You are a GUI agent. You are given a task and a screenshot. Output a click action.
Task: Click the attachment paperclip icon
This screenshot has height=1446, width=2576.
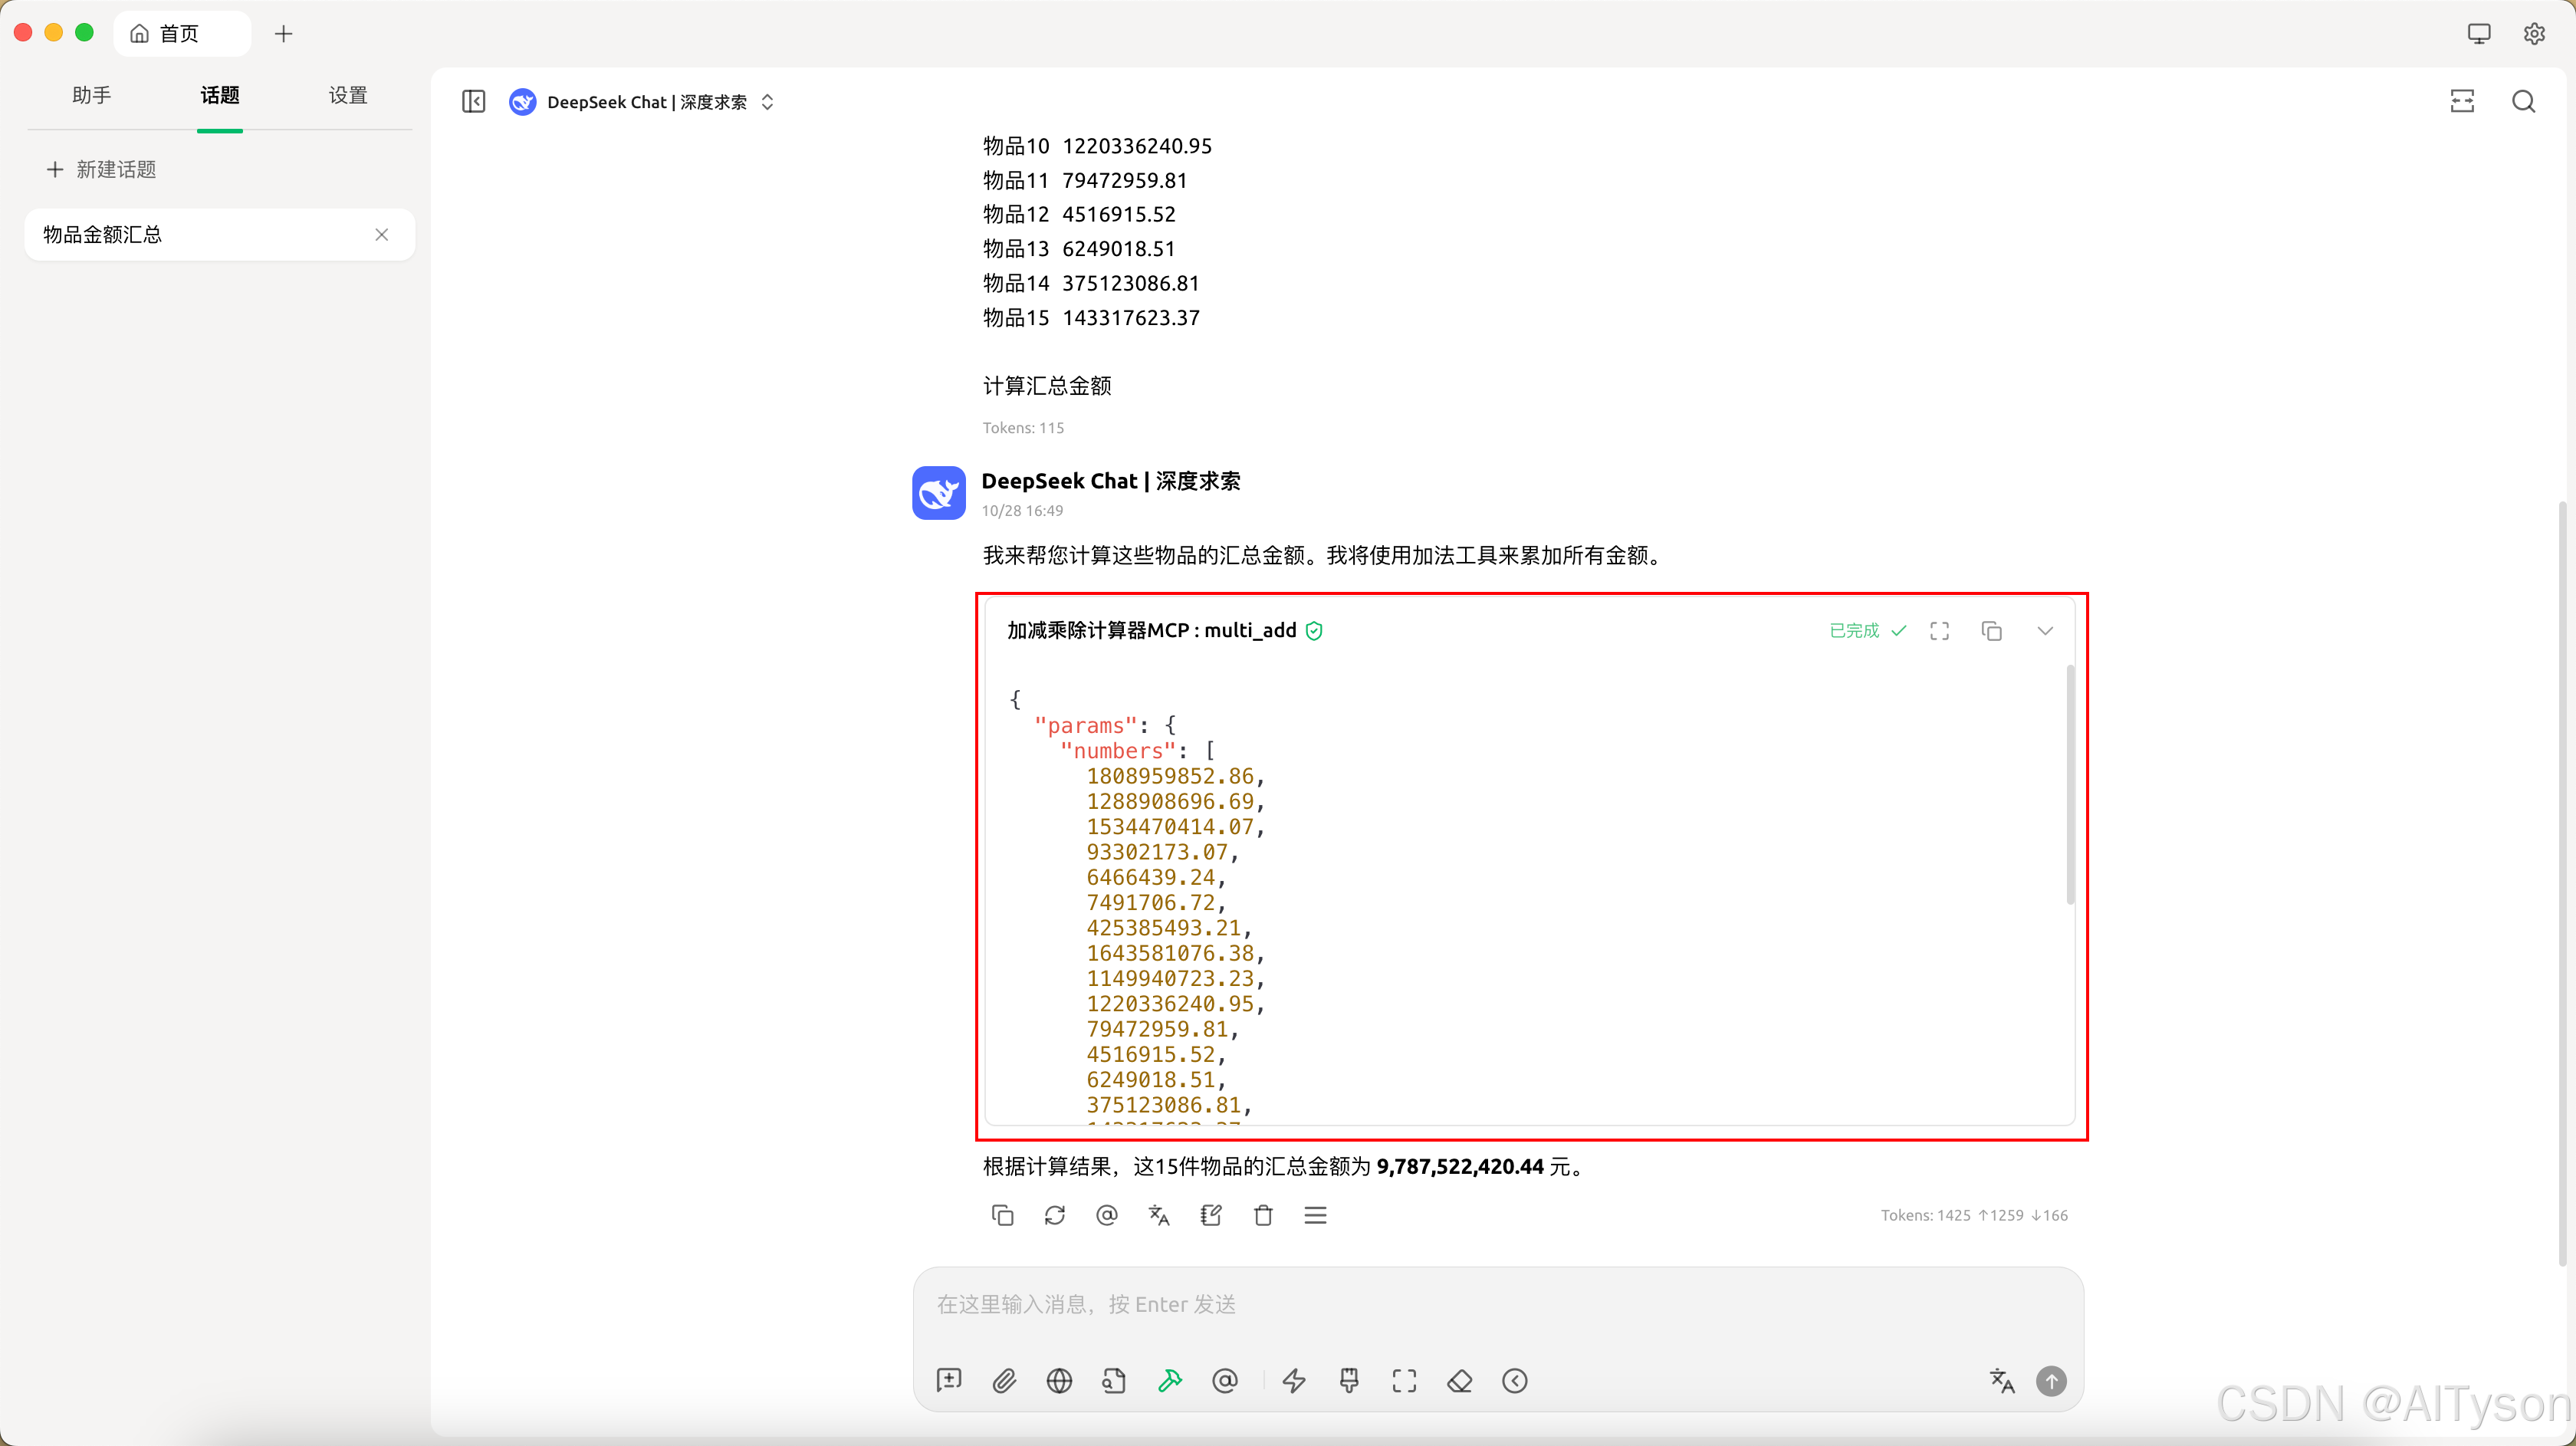click(1004, 1381)
